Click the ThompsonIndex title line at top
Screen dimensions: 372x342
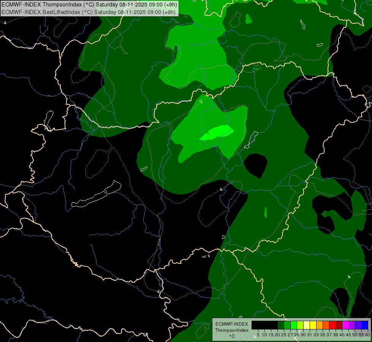pos(89,5)
